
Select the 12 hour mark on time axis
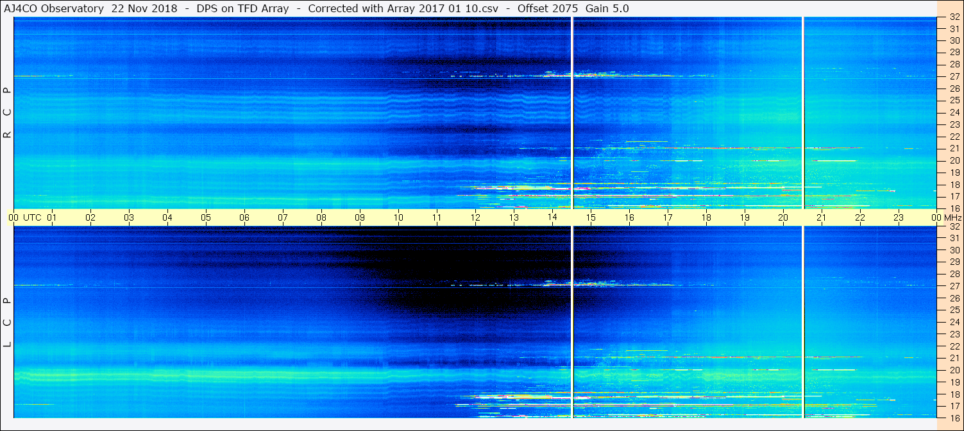tap(475, 217)
